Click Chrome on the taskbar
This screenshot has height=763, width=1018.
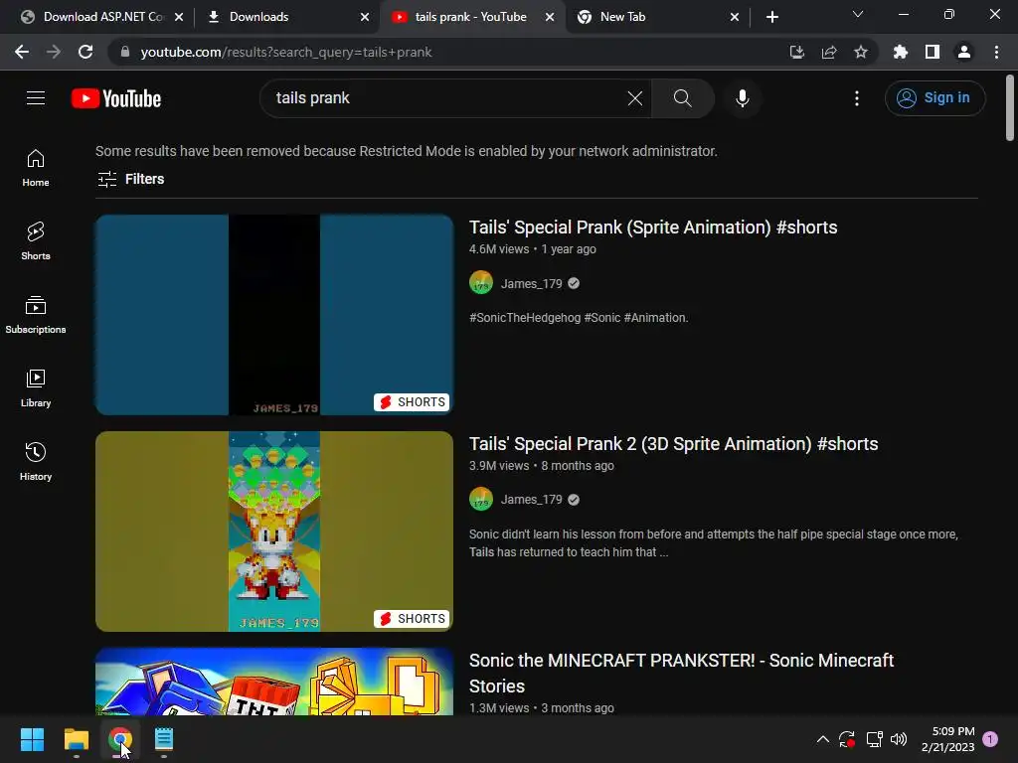coord(120,739)
